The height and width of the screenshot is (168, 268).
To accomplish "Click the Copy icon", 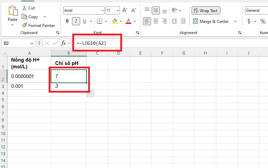I will click(x=24, y=17).
